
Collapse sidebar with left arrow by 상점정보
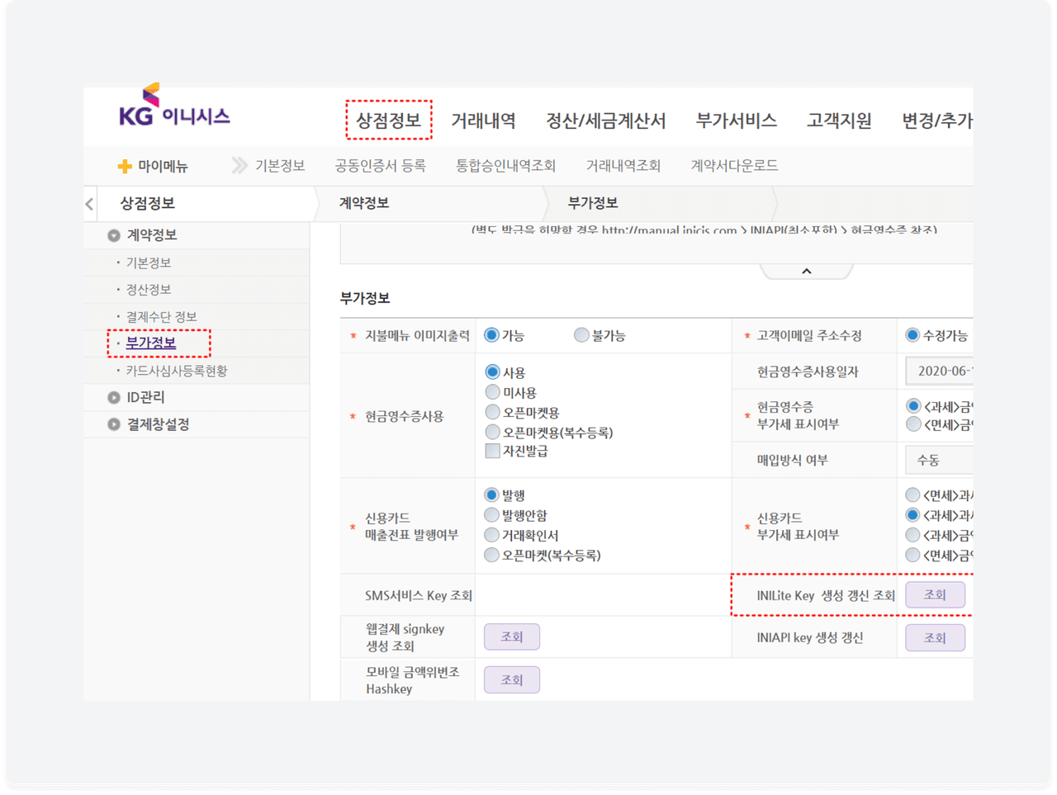(90, 204)
